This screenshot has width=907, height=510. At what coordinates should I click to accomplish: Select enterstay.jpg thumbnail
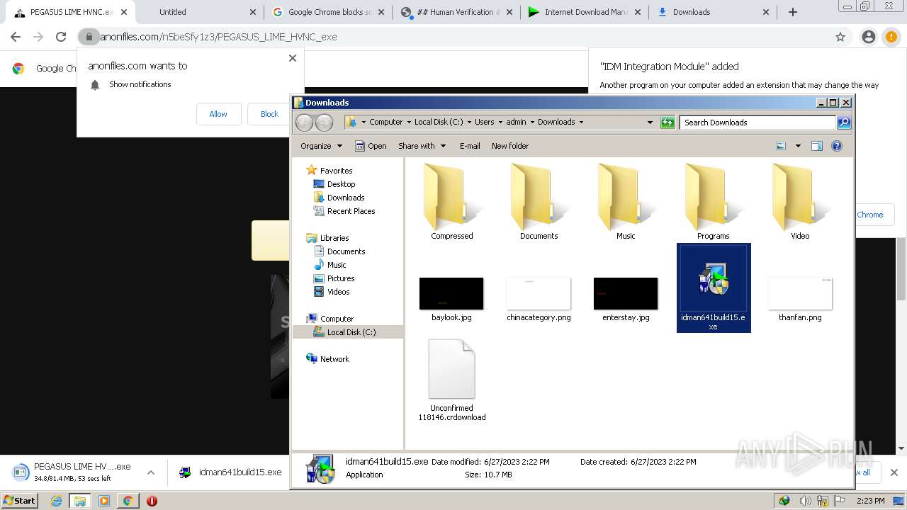pyautogui.click(x=626, y=293)
